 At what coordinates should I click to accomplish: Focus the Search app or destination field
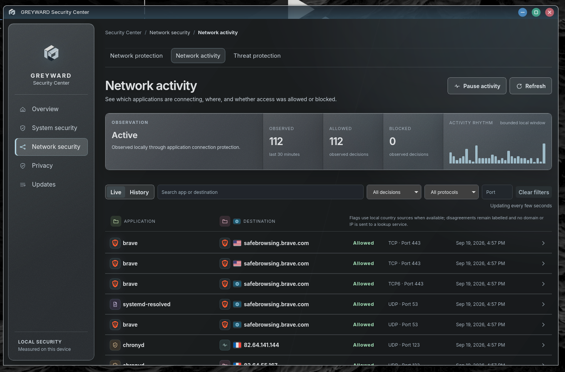260,192
